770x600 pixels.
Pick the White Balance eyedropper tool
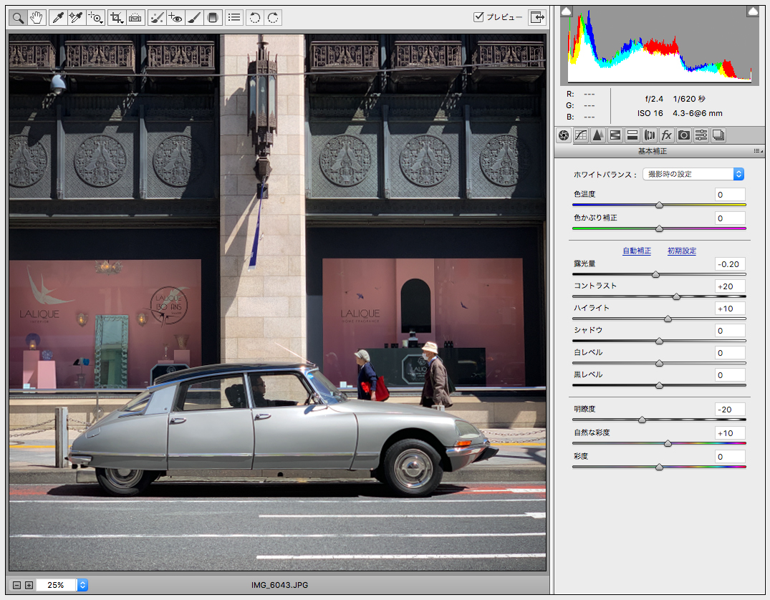pos(59,18)
